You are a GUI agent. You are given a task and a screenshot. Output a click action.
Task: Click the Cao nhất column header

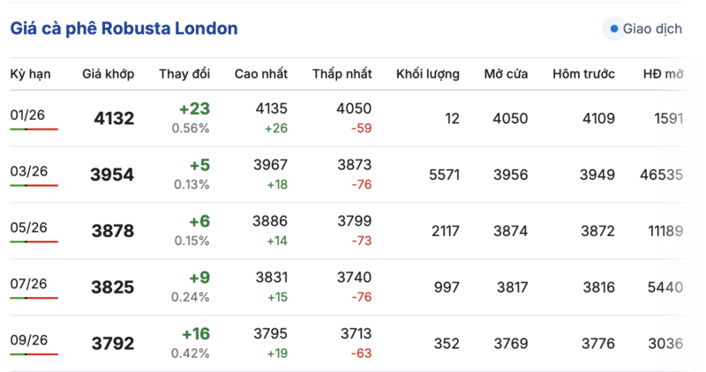click(259, 74)
